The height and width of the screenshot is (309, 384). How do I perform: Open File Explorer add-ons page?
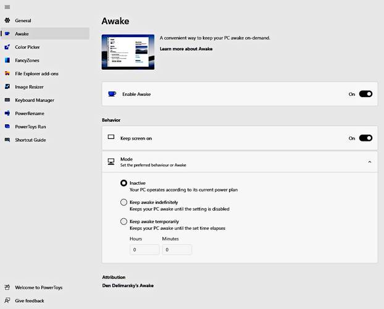tap(45, 74)
